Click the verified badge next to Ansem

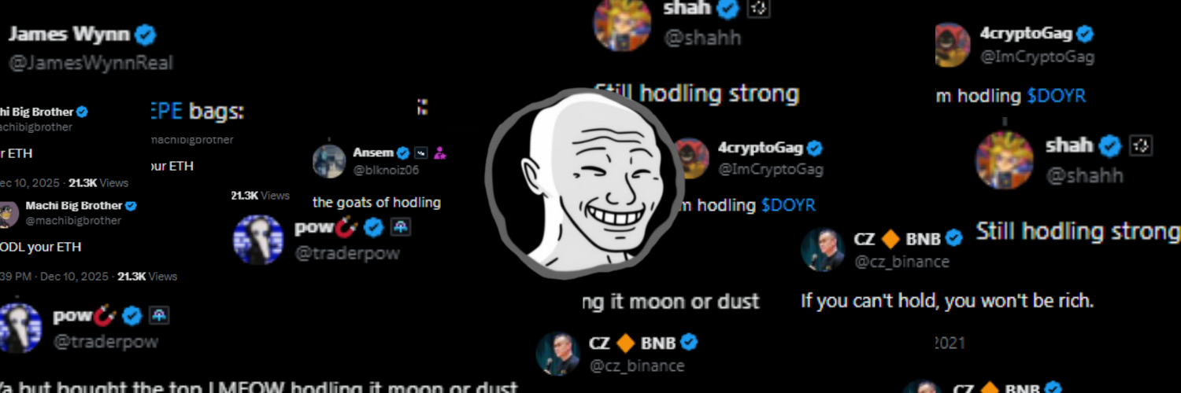[x=404, y=152]
